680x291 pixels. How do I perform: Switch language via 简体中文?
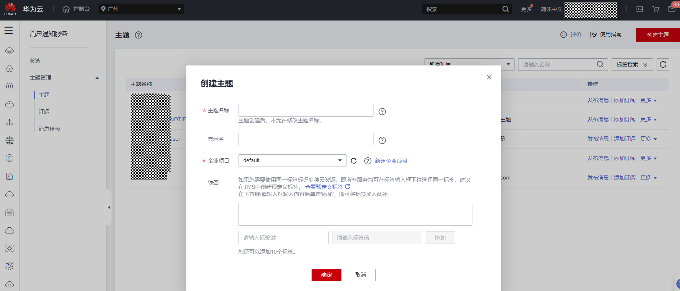coord(551,9)
